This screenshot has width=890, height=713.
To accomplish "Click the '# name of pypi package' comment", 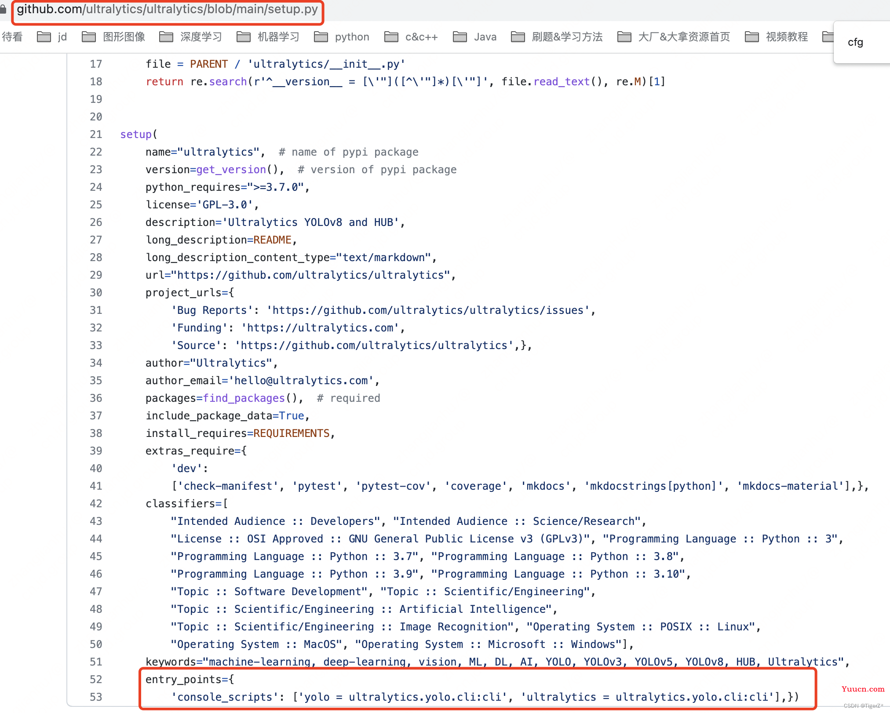I will pyautogui.click(x=349, y=152).
